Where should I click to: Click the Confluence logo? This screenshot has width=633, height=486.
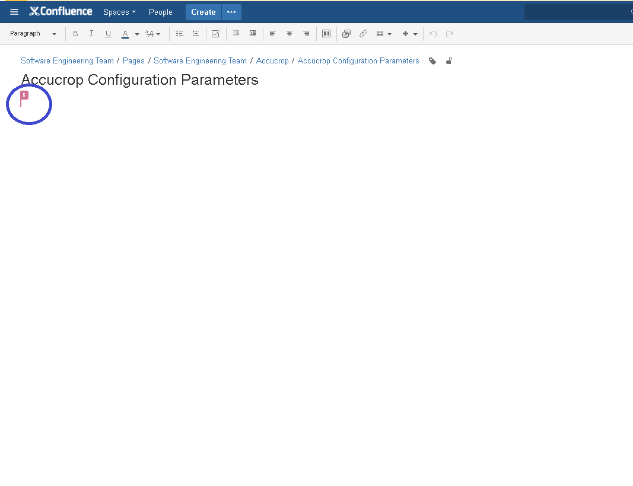61,12
